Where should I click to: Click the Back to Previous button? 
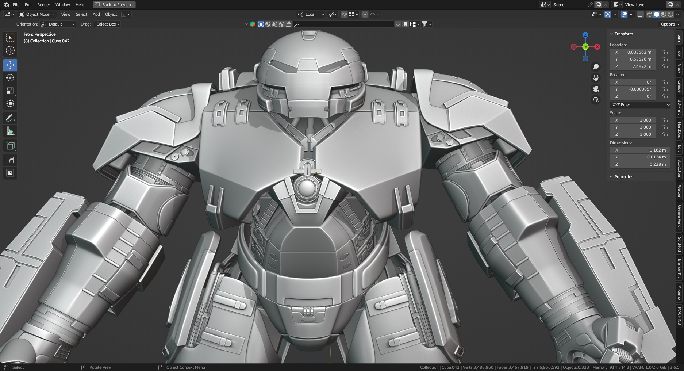(115, 5)
